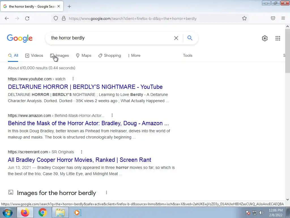Open options for the Screen Rant result
The width and height of the screenshot is (290, 218).
point(82,152)
